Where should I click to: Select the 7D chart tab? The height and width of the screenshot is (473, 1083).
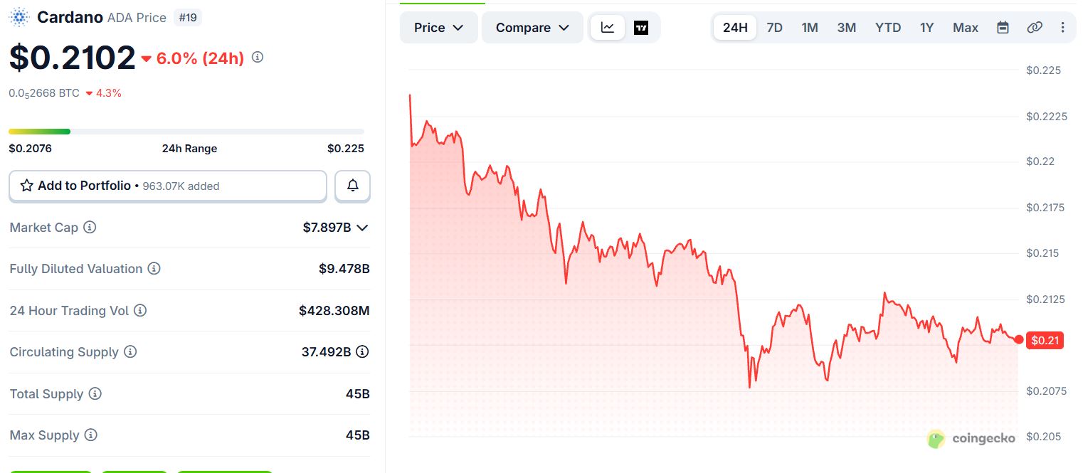pos(774,28)
